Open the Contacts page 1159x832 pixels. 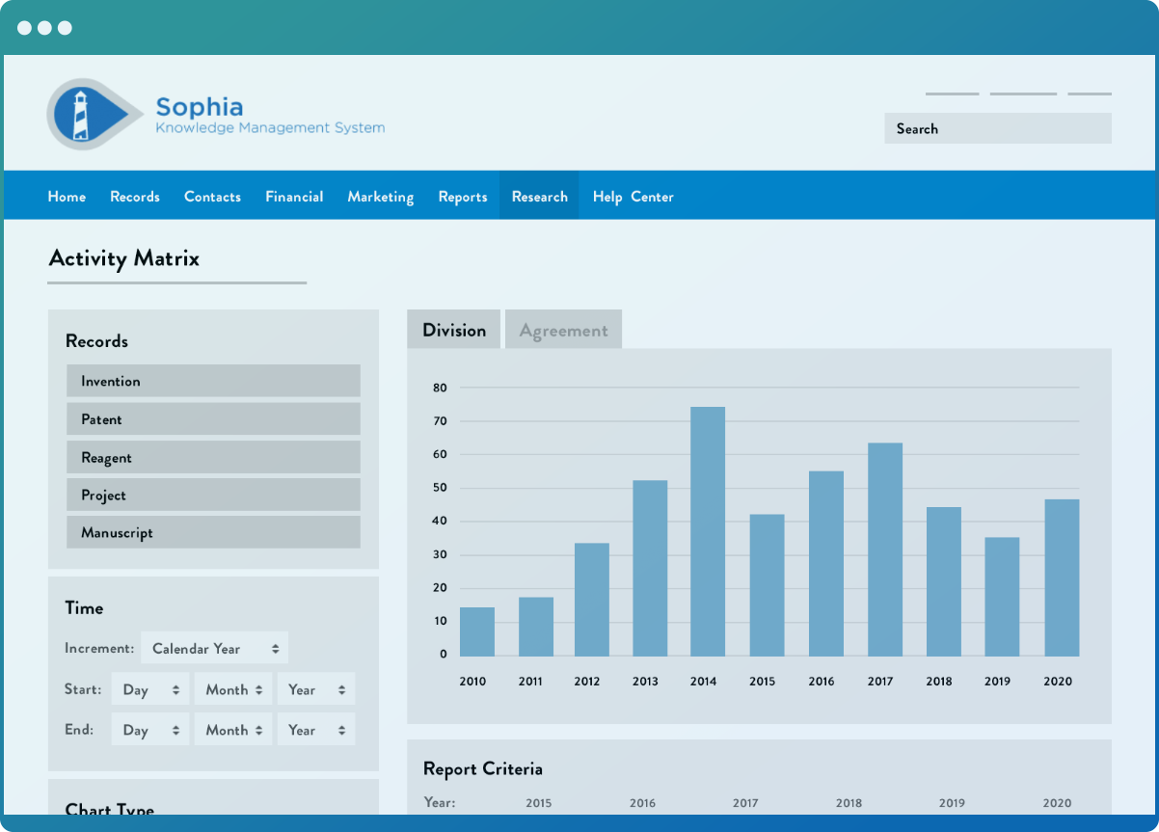pyautogui.click(x=212, y=196)
